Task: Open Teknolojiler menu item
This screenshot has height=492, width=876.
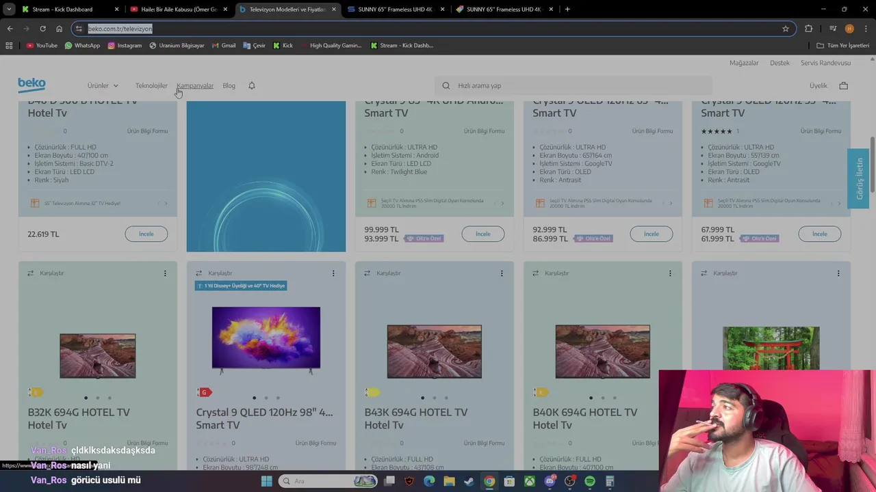Action: click(151, 85)
